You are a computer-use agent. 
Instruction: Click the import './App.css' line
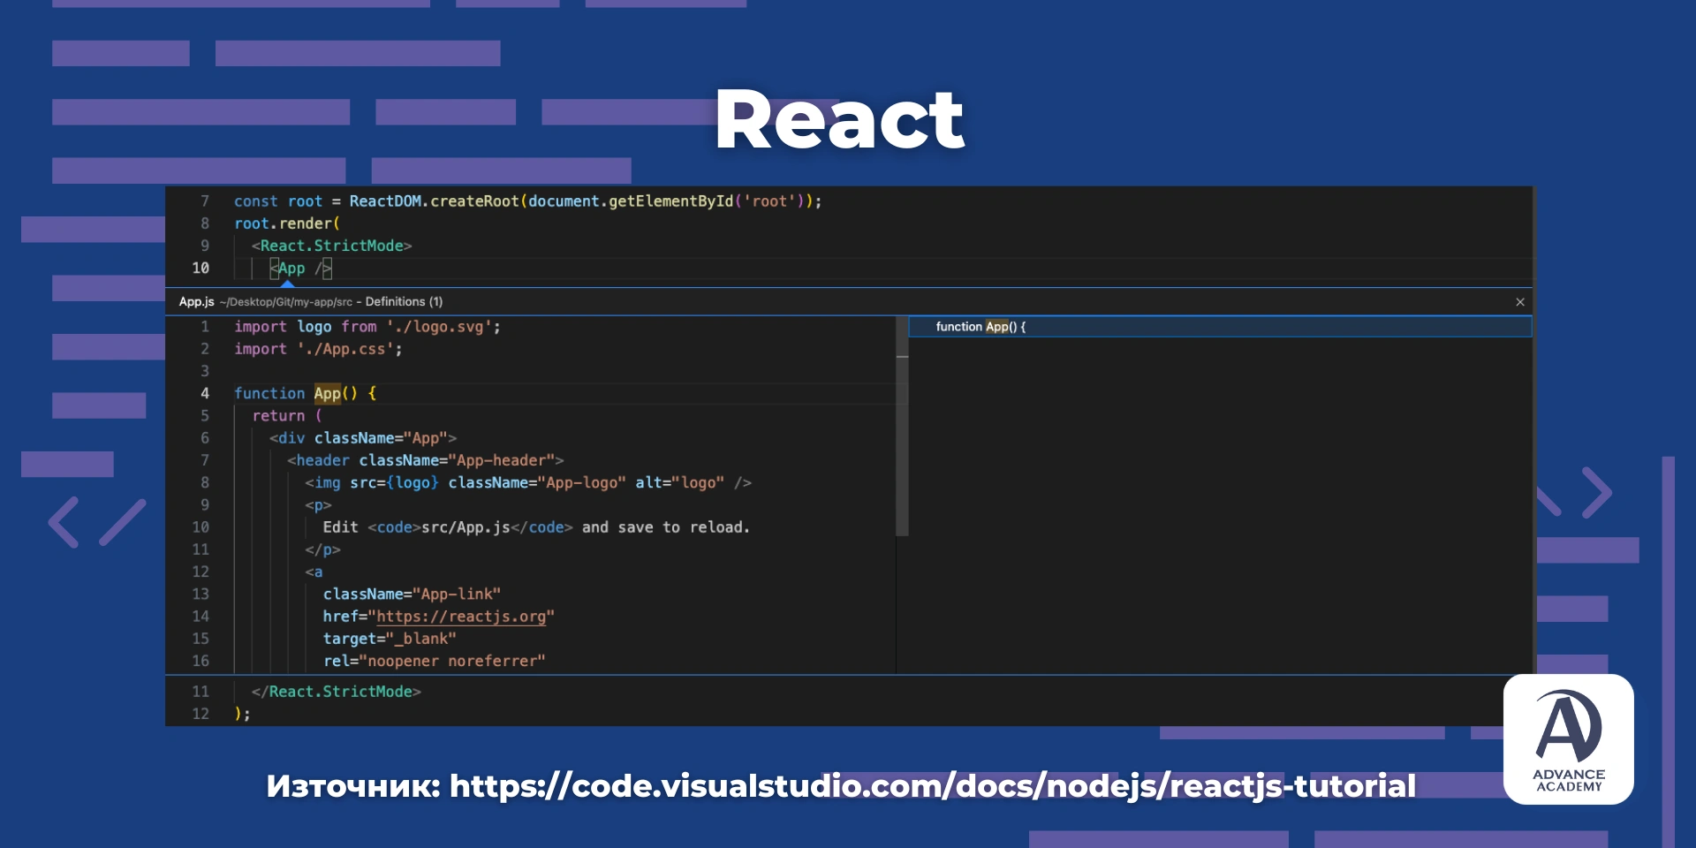(x=318, y=349)
